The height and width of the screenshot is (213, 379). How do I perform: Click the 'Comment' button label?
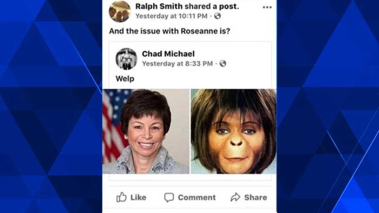[197, 197]
